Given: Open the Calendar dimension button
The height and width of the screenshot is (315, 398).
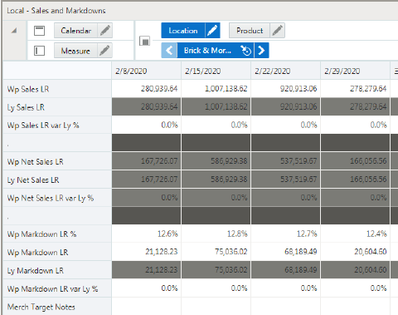Looking at the screenshot, I should pyautogui.click(x=75, y=31).
